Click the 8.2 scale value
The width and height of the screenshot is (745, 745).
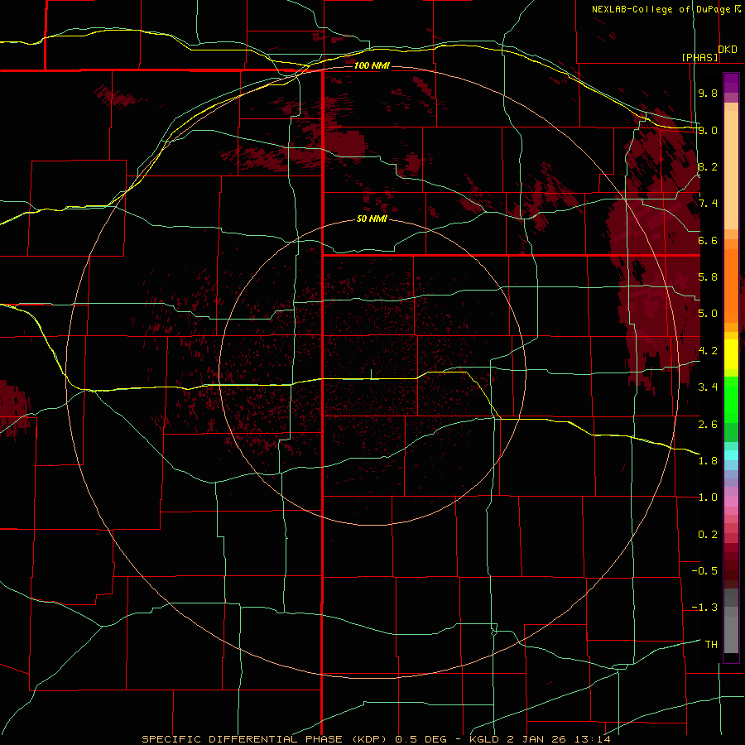[708, 166]
